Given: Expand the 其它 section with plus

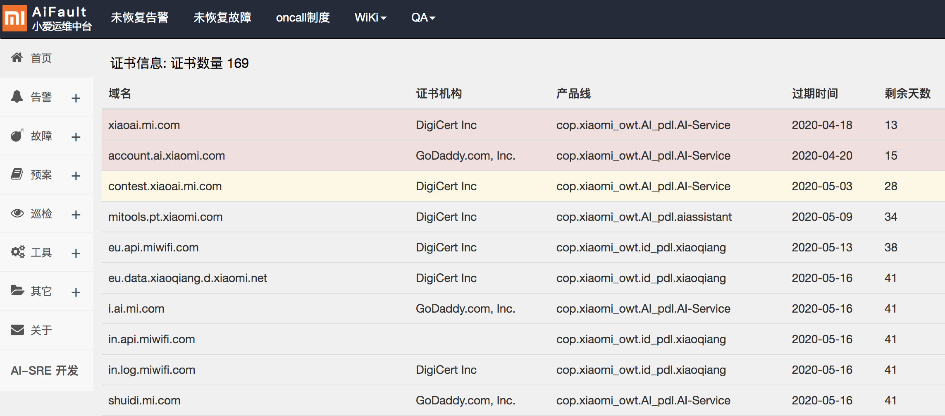Looking at the screenshot, I should tap(76, 292).
